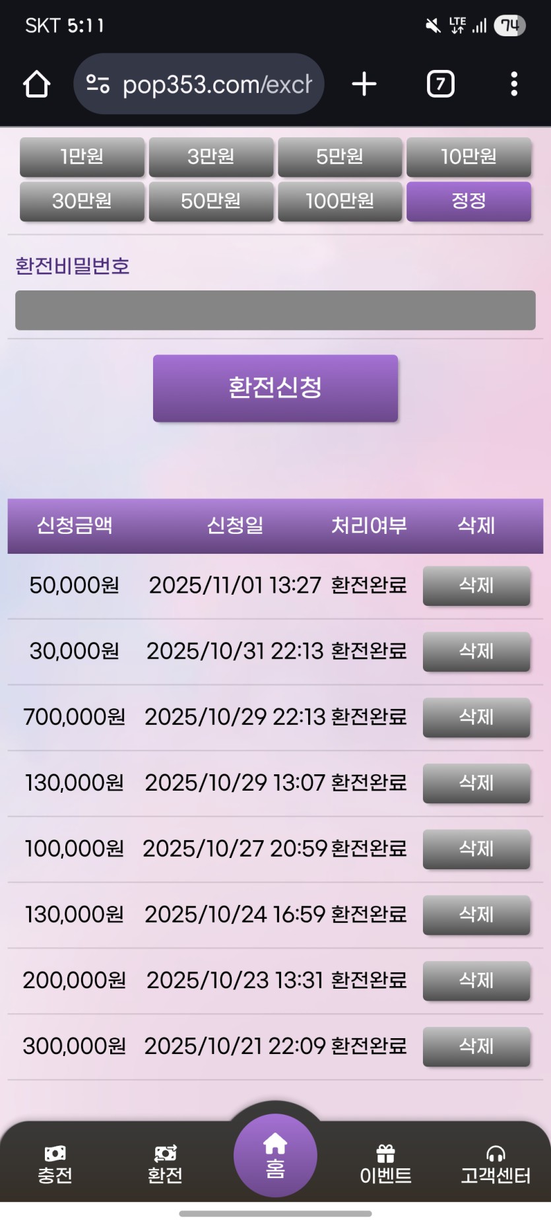Delete the 50,000원 exchange record

[476, 585]
